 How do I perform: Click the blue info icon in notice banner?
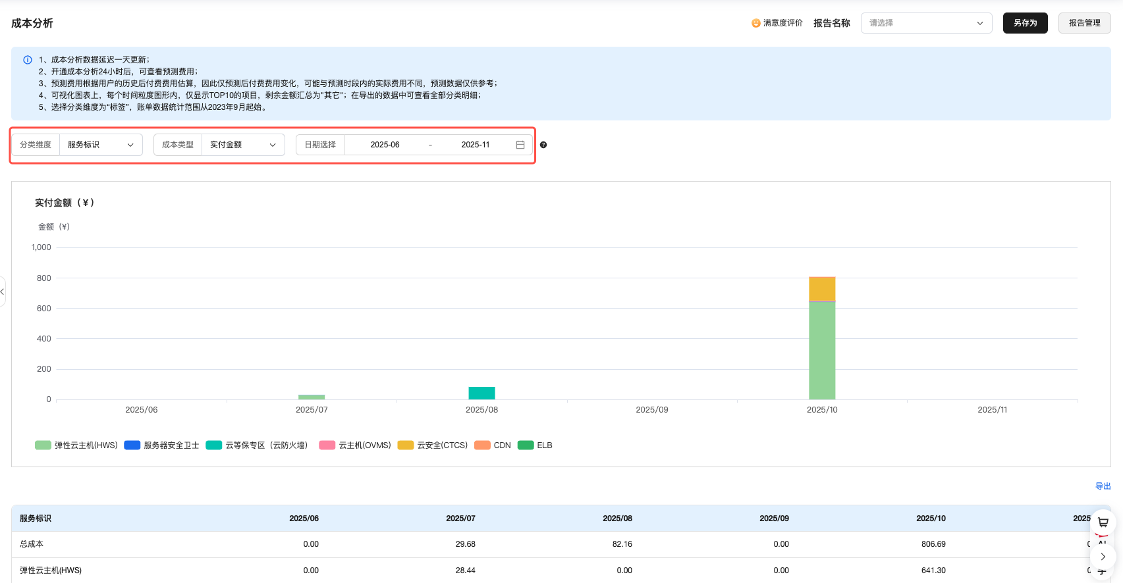click(x=28, y=60)
